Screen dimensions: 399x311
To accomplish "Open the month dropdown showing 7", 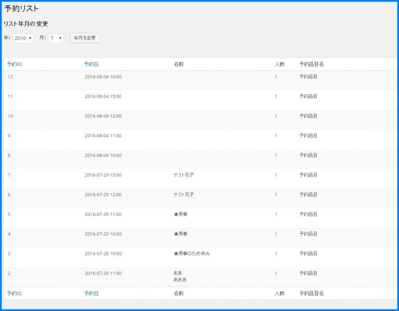I will coord(56,38).
